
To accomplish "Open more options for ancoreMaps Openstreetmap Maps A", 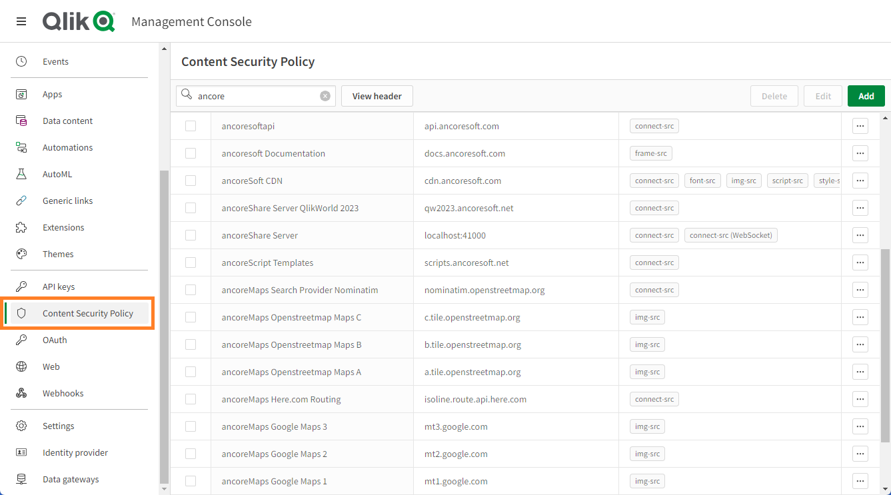I will (x=860, y=372).
